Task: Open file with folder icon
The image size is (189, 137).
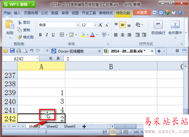Action: (6, 51)
